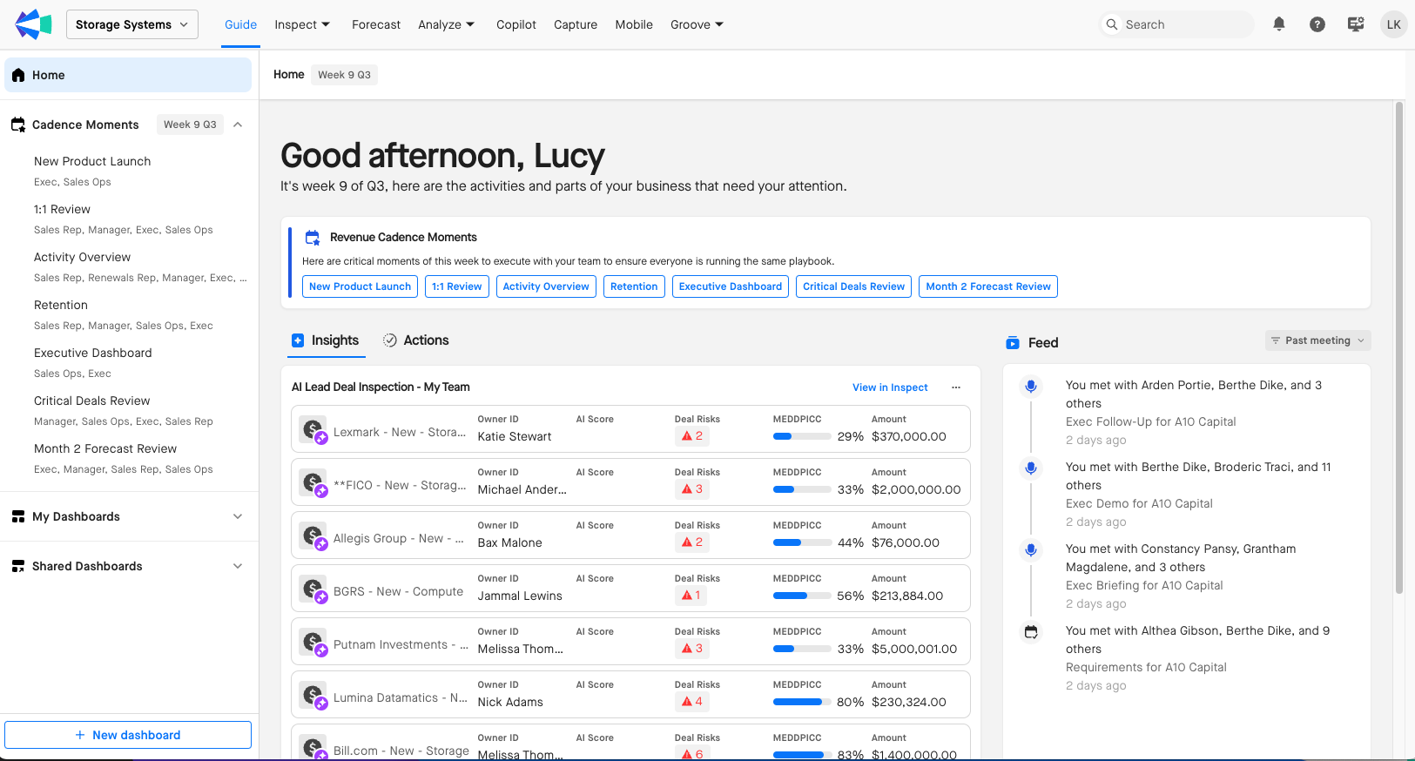Screen dimensions: 1415x761
Task: Open 1:1 Review in sidebar
Action: coord(62,209)
